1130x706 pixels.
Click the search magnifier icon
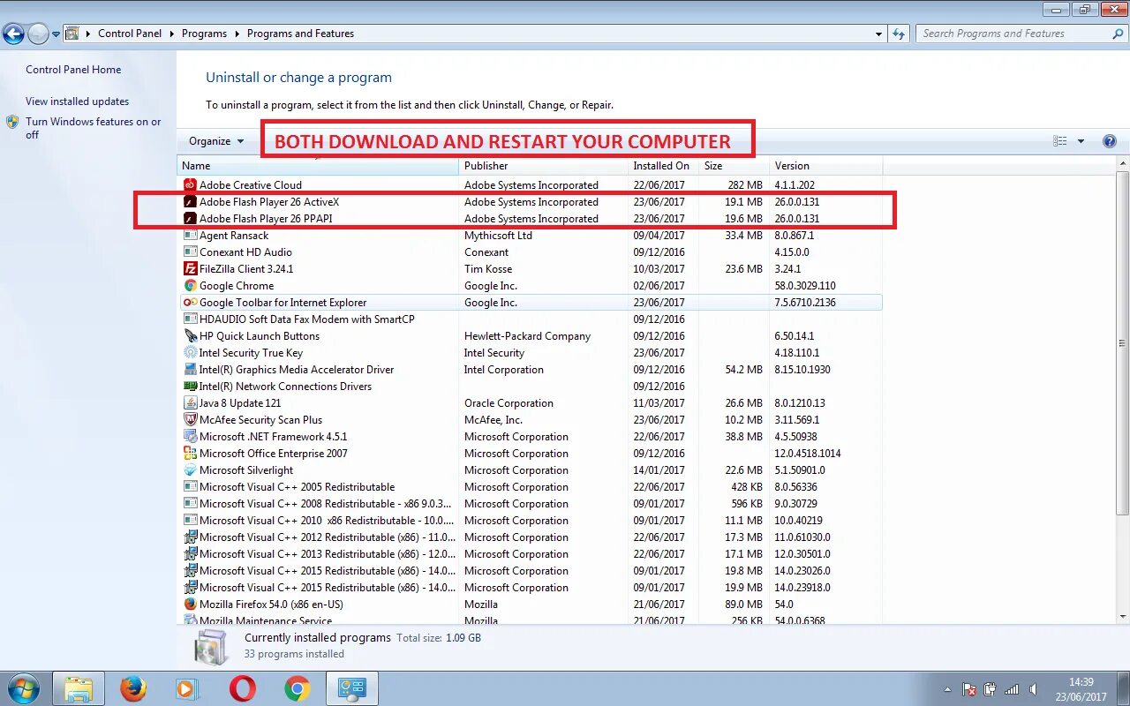coord(1118,34)
